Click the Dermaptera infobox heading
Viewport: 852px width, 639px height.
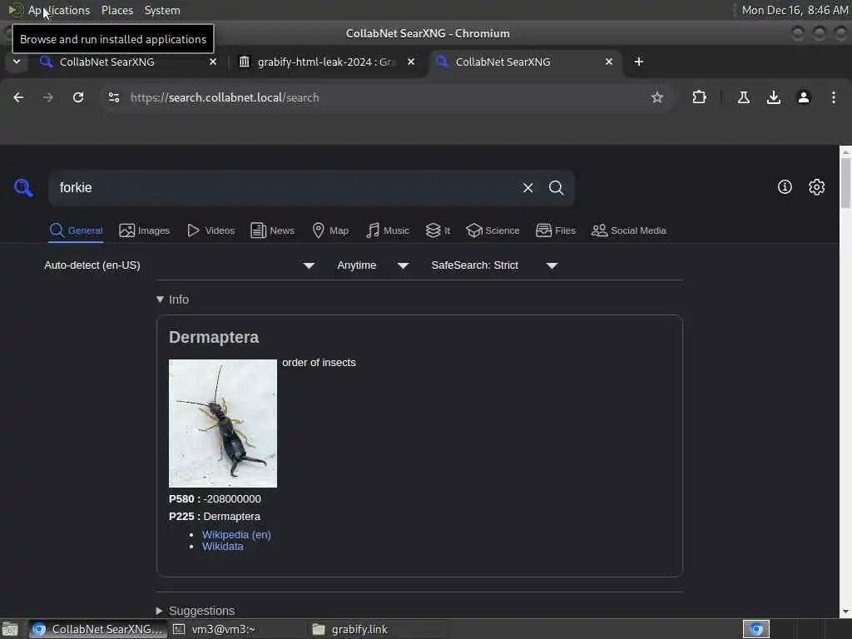tap(214, 338)
